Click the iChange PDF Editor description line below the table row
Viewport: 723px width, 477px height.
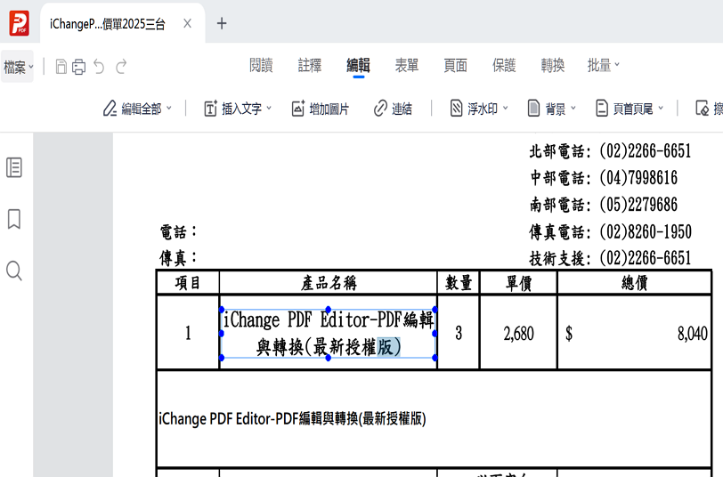292,418
